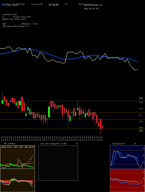
Task: Click the '-DY: 24.31' value in ADX panel
Action: pyautogui.click(x=29, y=147)
